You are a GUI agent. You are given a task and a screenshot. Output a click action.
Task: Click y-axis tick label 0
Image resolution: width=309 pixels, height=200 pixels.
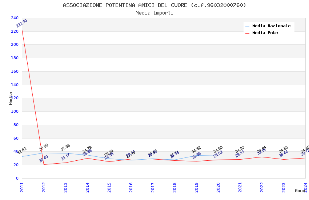pos(17,178)
